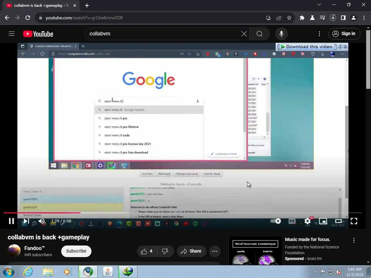
Task: Share this page icon in address bar
Action: coord(279,18)
